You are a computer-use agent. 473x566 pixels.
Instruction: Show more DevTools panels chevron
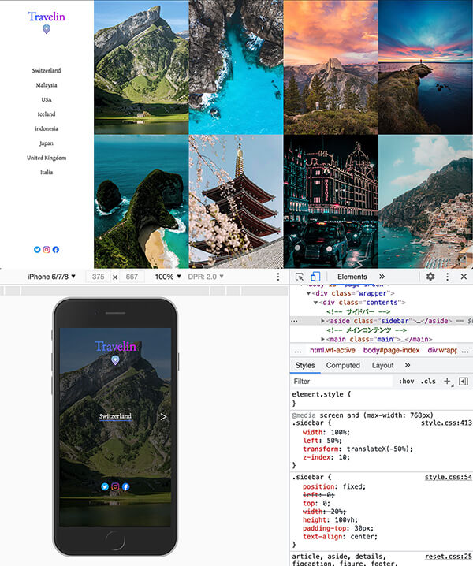click(x=382, y=277)
